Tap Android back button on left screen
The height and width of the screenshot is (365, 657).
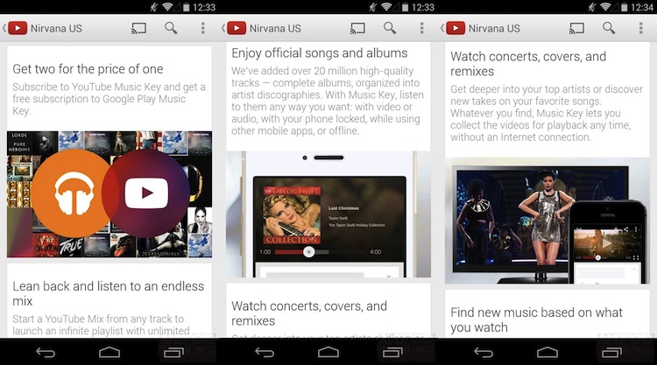(46, 353)
